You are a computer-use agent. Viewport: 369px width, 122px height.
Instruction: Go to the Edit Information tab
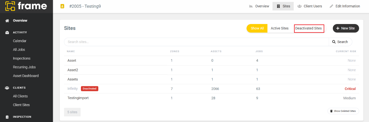[x=345, y=6]
